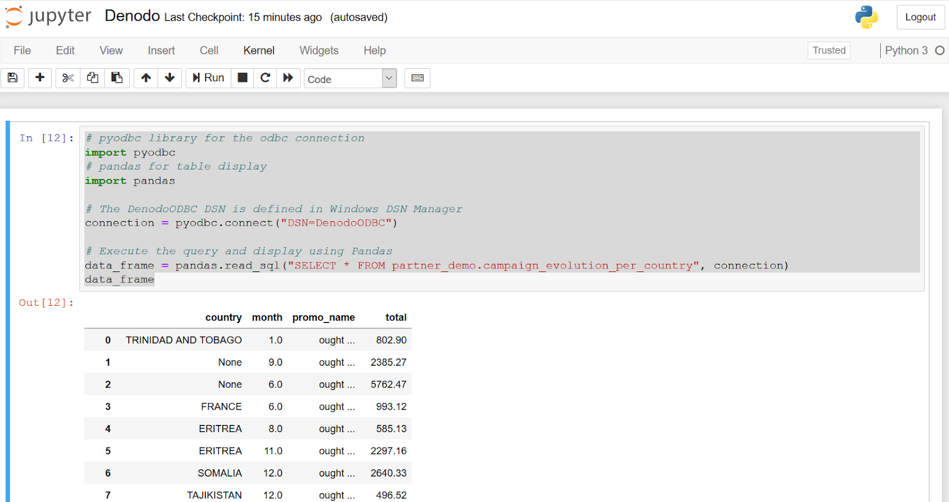Viewport: 949px width, 502px height.
Task: Click the Jupyter logo
Action: [x=48, y=17]
